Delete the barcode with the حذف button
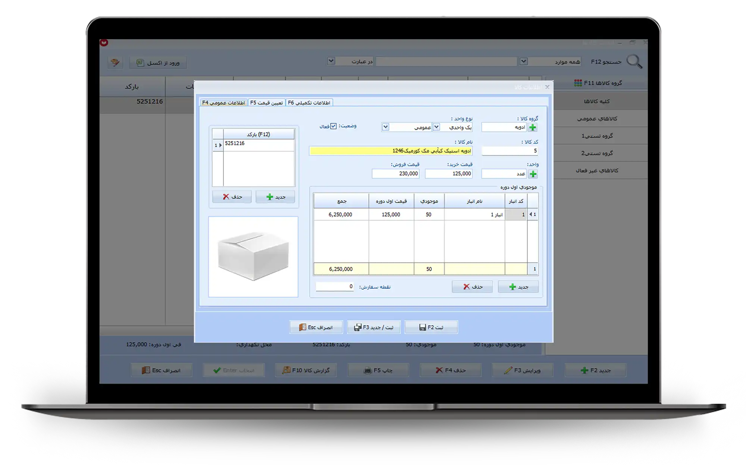This screenshot has height=465, width=746. point(232,197)
